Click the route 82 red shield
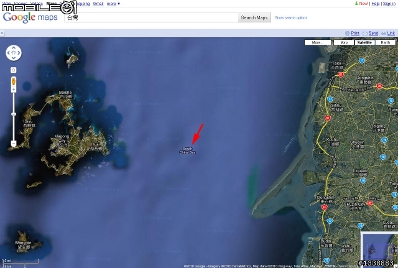This screenshot has width=398, height=268. coord(370,203)
